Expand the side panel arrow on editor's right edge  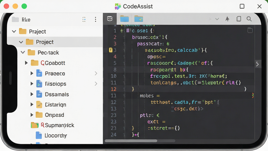(258, 64)
